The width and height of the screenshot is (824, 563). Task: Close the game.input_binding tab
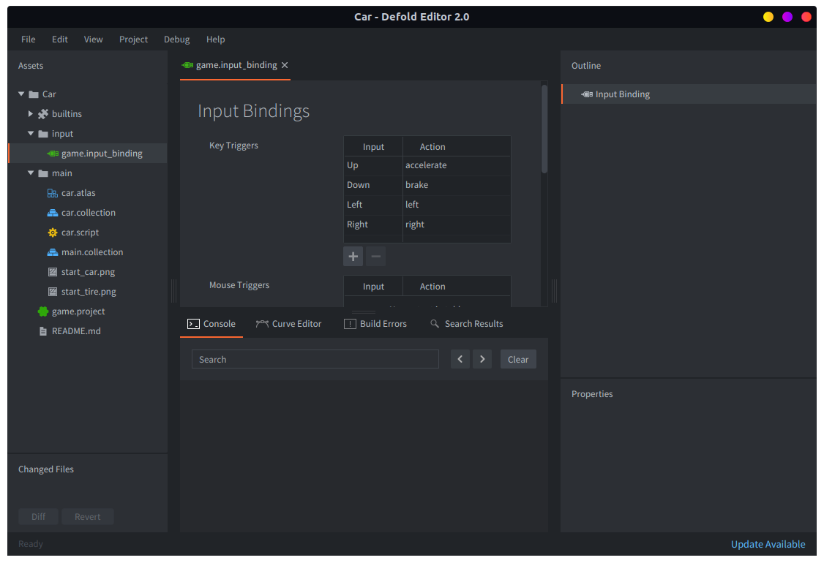click(285, 65)
